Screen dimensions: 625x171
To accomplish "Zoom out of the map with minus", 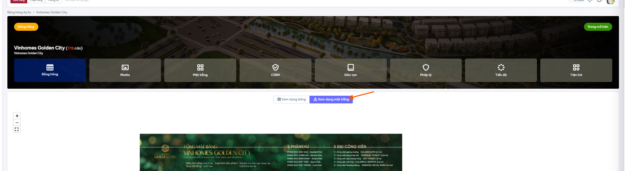I will [x=17, y=122].
